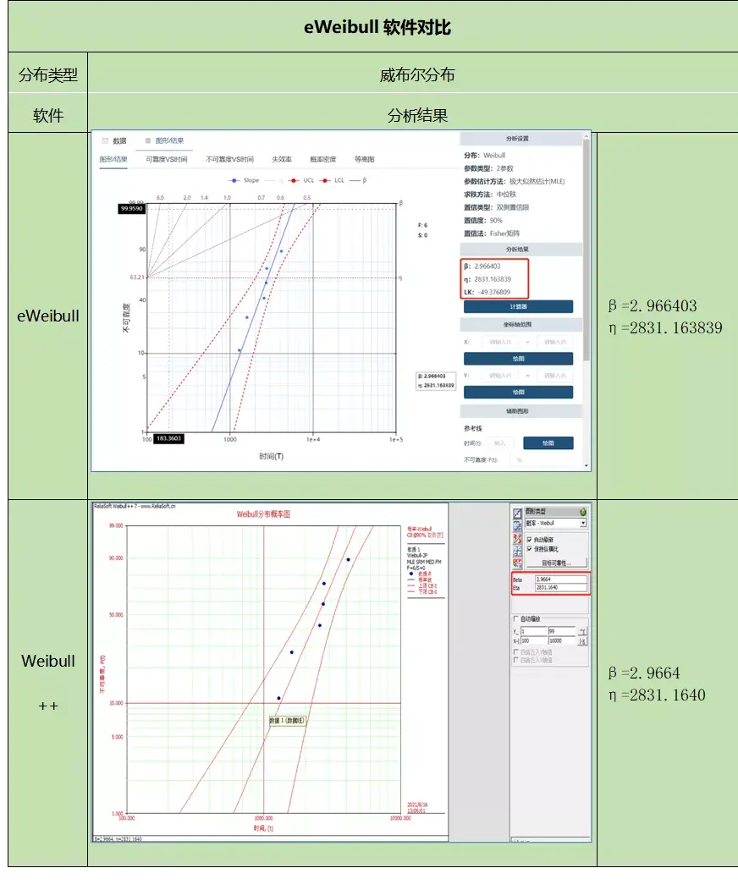Image resolution: width=738 pixels, height=890 pixels.
Task: Click the -X axis adjust button
Action: click(x=583, y=642)
